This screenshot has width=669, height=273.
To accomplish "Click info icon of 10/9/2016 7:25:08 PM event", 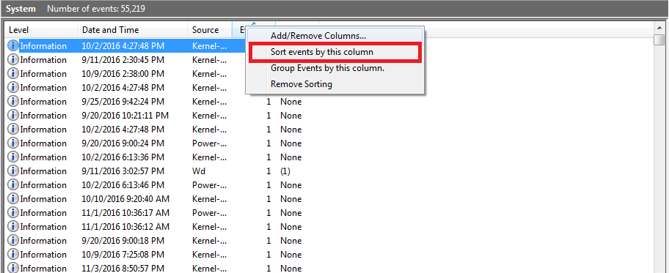I will click(x=14, y=255).
